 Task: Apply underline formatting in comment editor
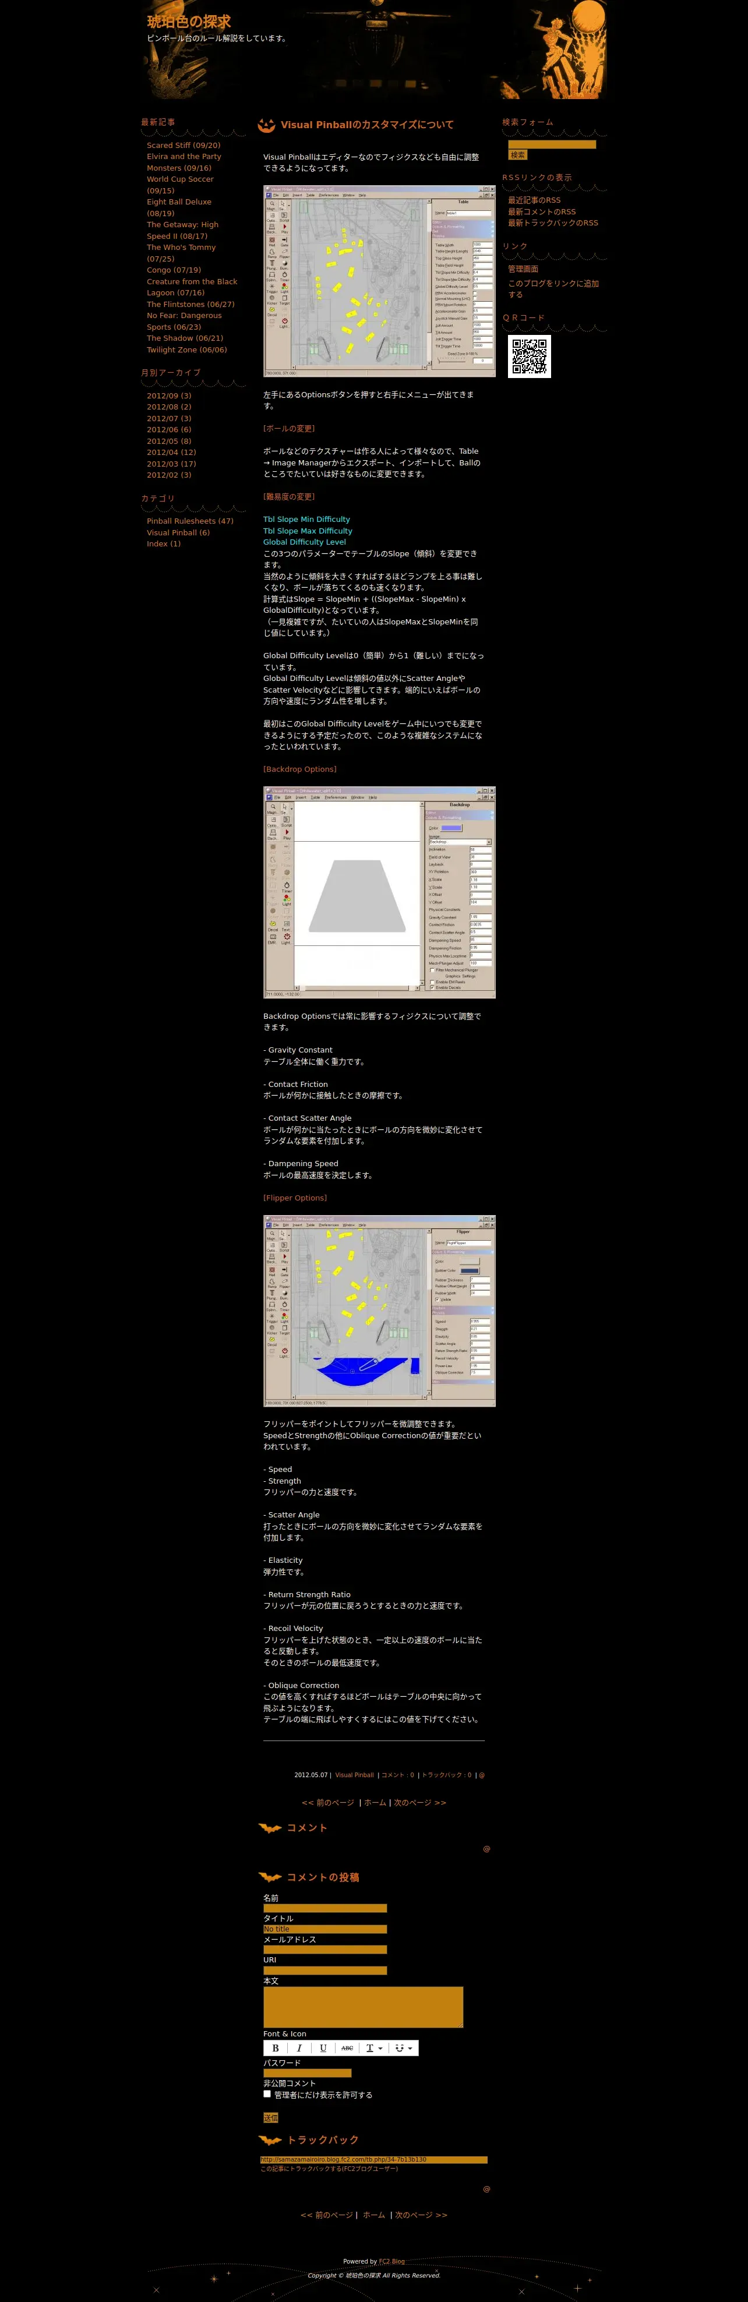point(323,2047)
